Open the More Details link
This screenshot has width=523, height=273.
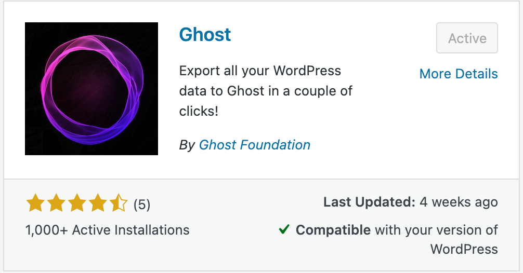click(459, 74)
